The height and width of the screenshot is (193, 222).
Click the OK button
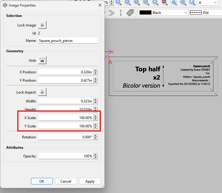pos(42,181)
